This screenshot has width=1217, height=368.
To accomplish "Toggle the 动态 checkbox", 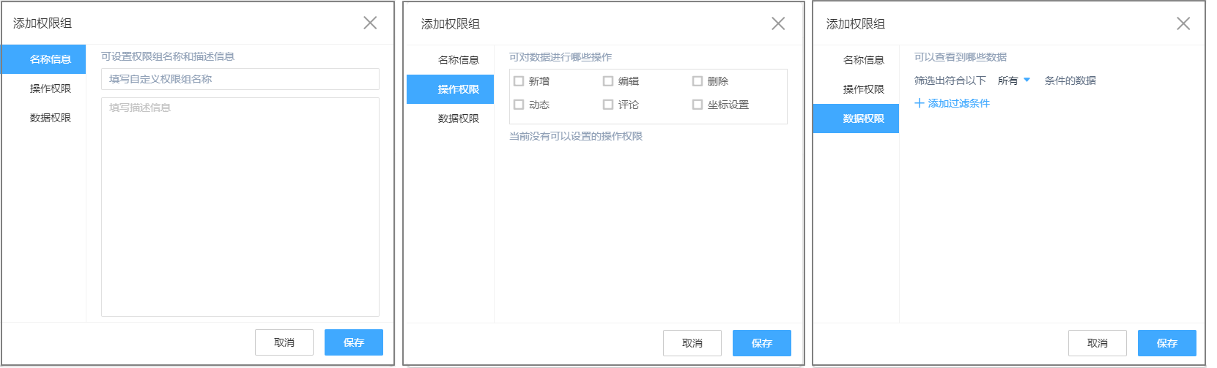I will coord(519,105).
